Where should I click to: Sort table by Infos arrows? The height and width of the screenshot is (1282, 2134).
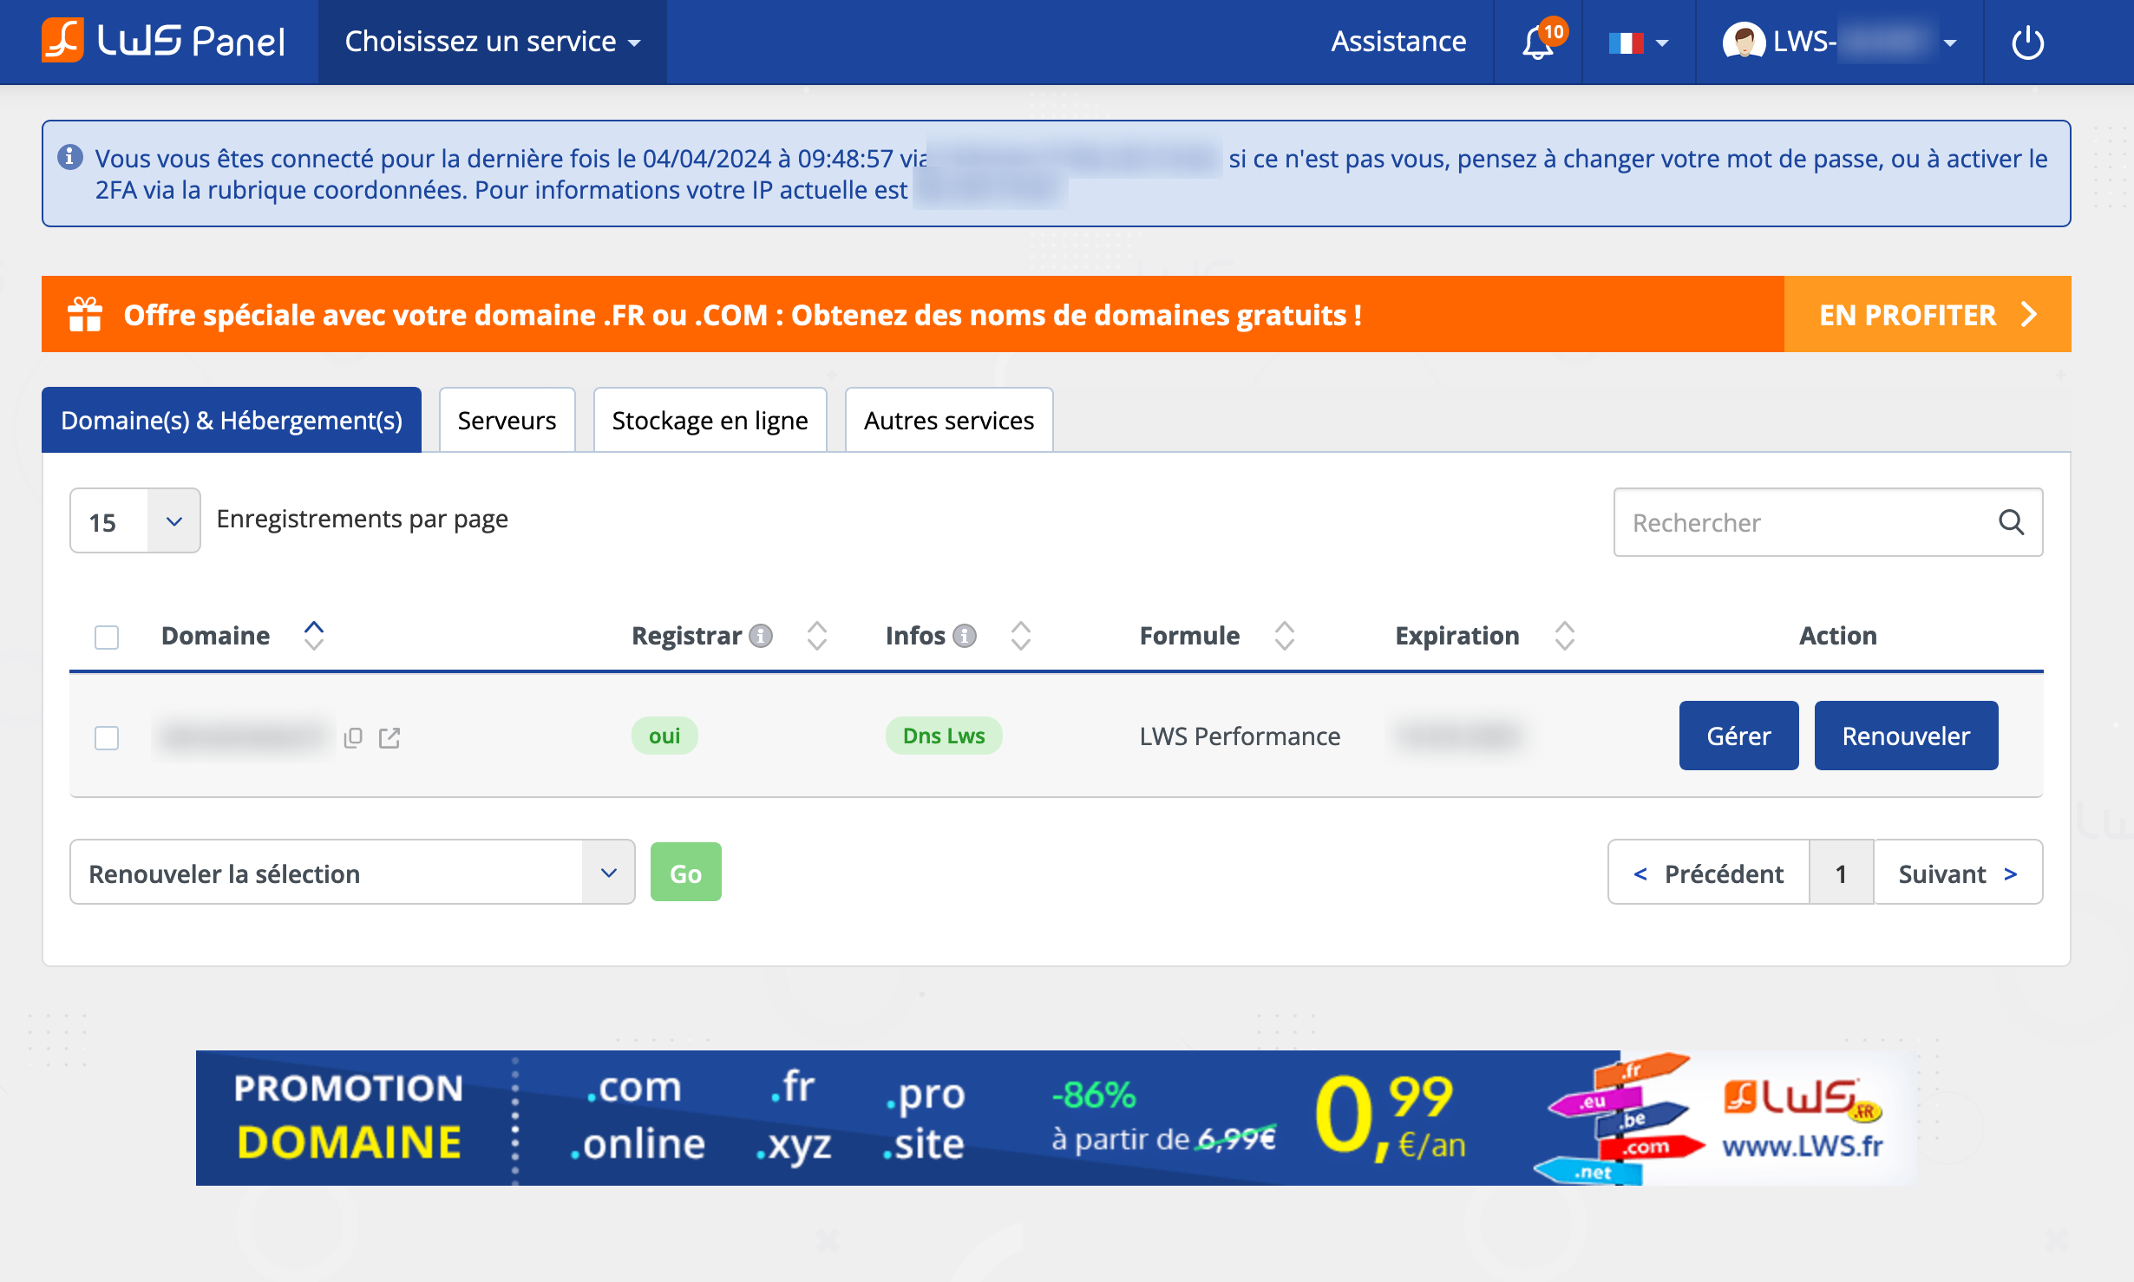pyautogui.click(x=1021, y=636)
